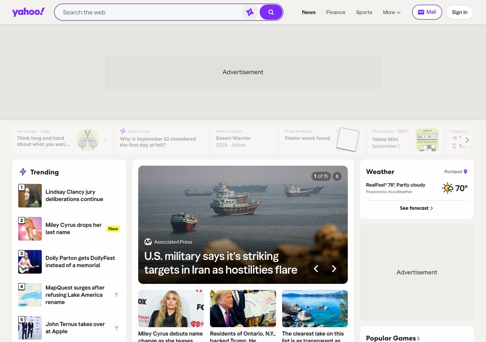Viewport: 486px width, 342px height.
Task: Open John Ternus takes over at Apple story
Action: pyautogui.click(x=75, y=328)
